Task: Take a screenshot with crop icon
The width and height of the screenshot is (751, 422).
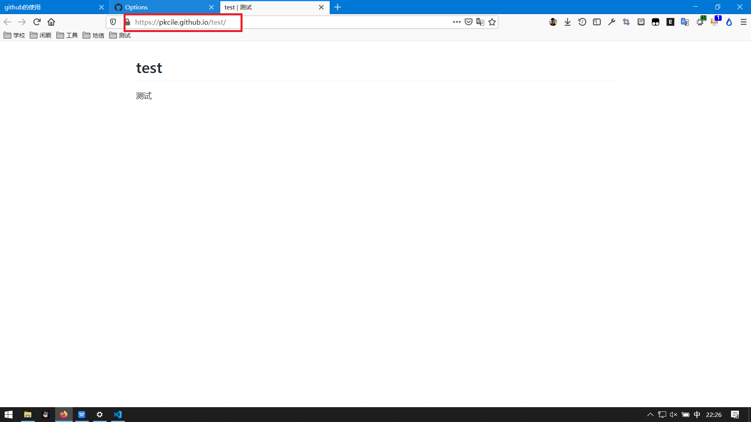Action: 626,22
